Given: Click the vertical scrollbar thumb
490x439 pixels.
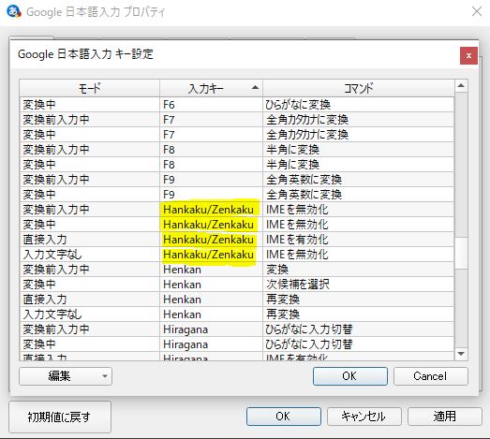Looking at the screenshot, I should (x=461, y=253).
